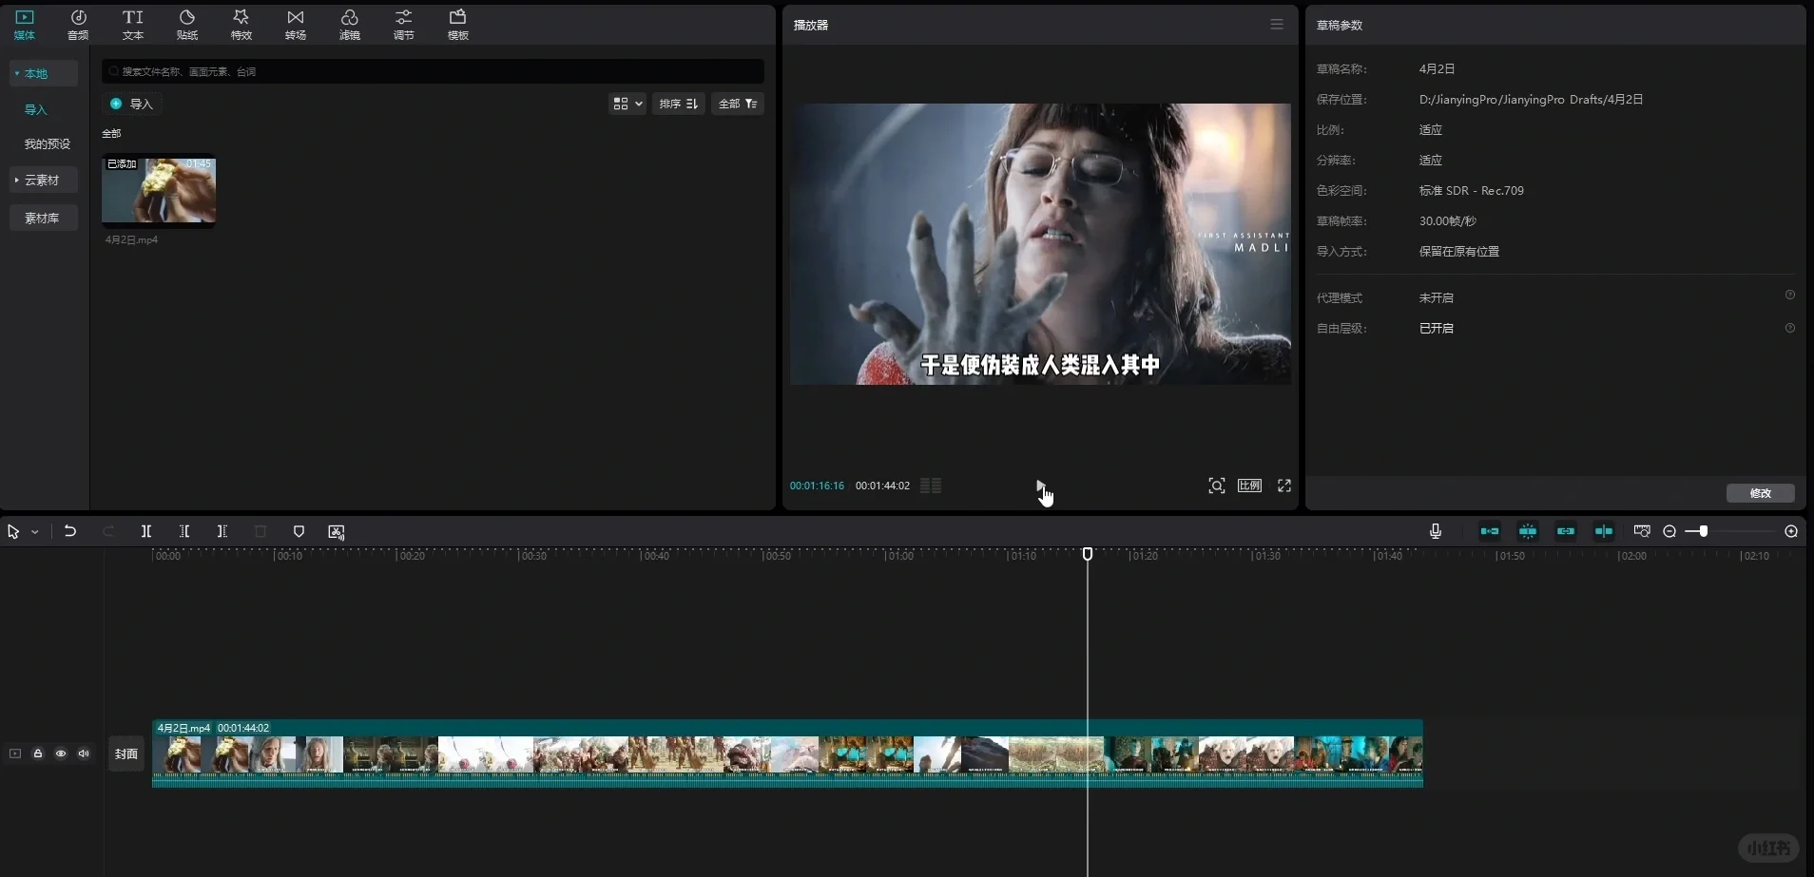Delete the selected clip
This screenshot has width=1814, height=877.
(261, 531)
